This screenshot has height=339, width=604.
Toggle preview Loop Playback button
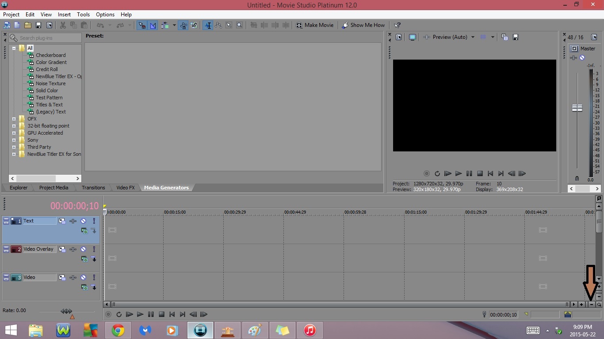[x=437, y=173]
